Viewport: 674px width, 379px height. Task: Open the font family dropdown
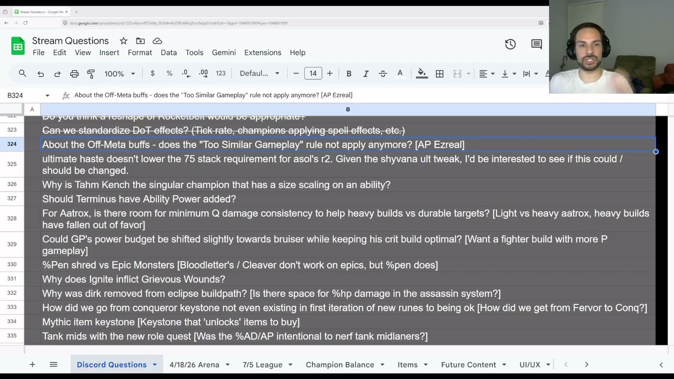point(260,74)
